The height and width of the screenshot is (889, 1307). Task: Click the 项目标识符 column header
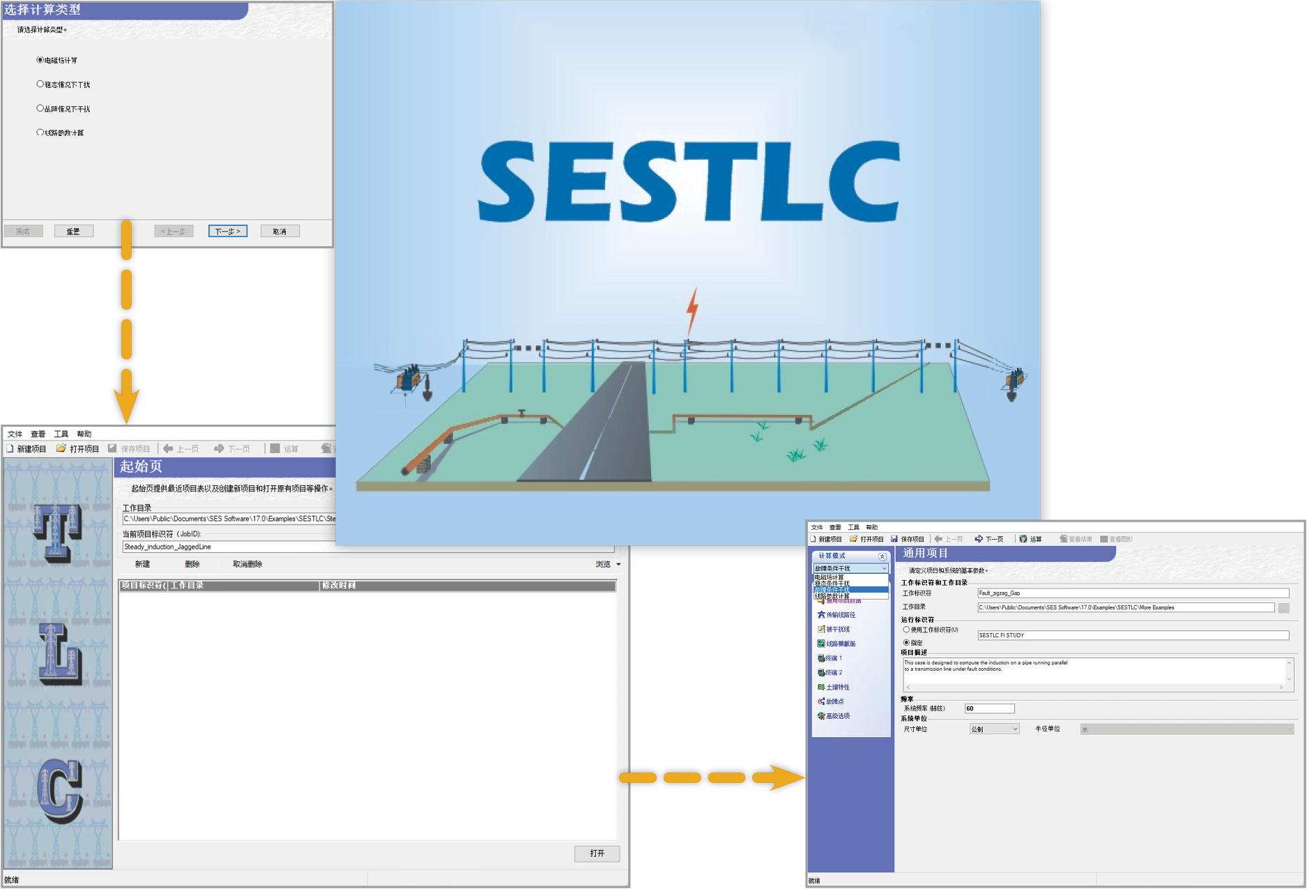click(143, 586)
